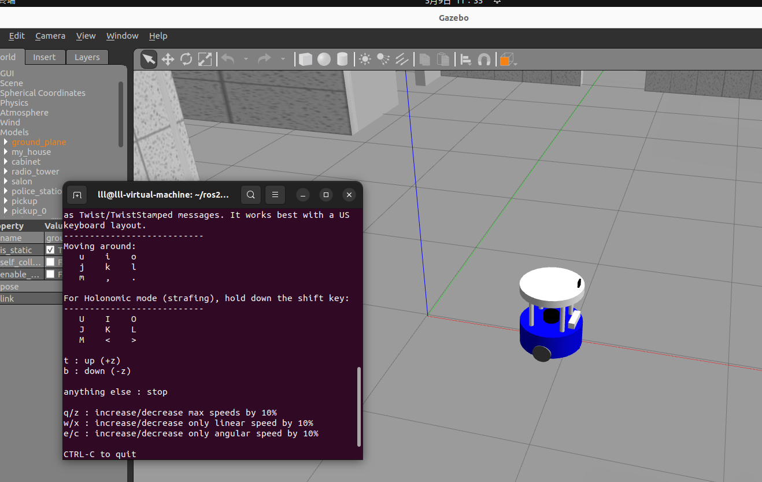Click the orange cube view angle icon
Image resolution: width=762 pixels, height=482 pixels.
[x=506, y=60]
